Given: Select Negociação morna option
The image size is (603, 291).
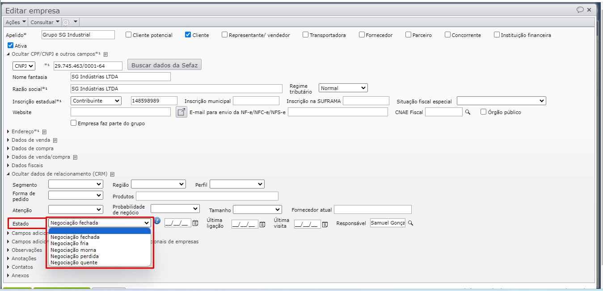Looking at the screenshot, I should [100, 250].
